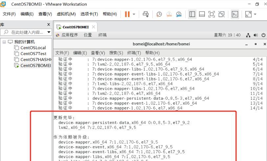
Task: Select CentOS7Test in the library
Action: pyautogui.click(x=33, y=54)
